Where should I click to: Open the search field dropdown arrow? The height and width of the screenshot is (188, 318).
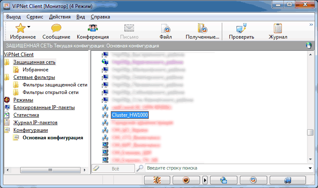click(310, 168)
